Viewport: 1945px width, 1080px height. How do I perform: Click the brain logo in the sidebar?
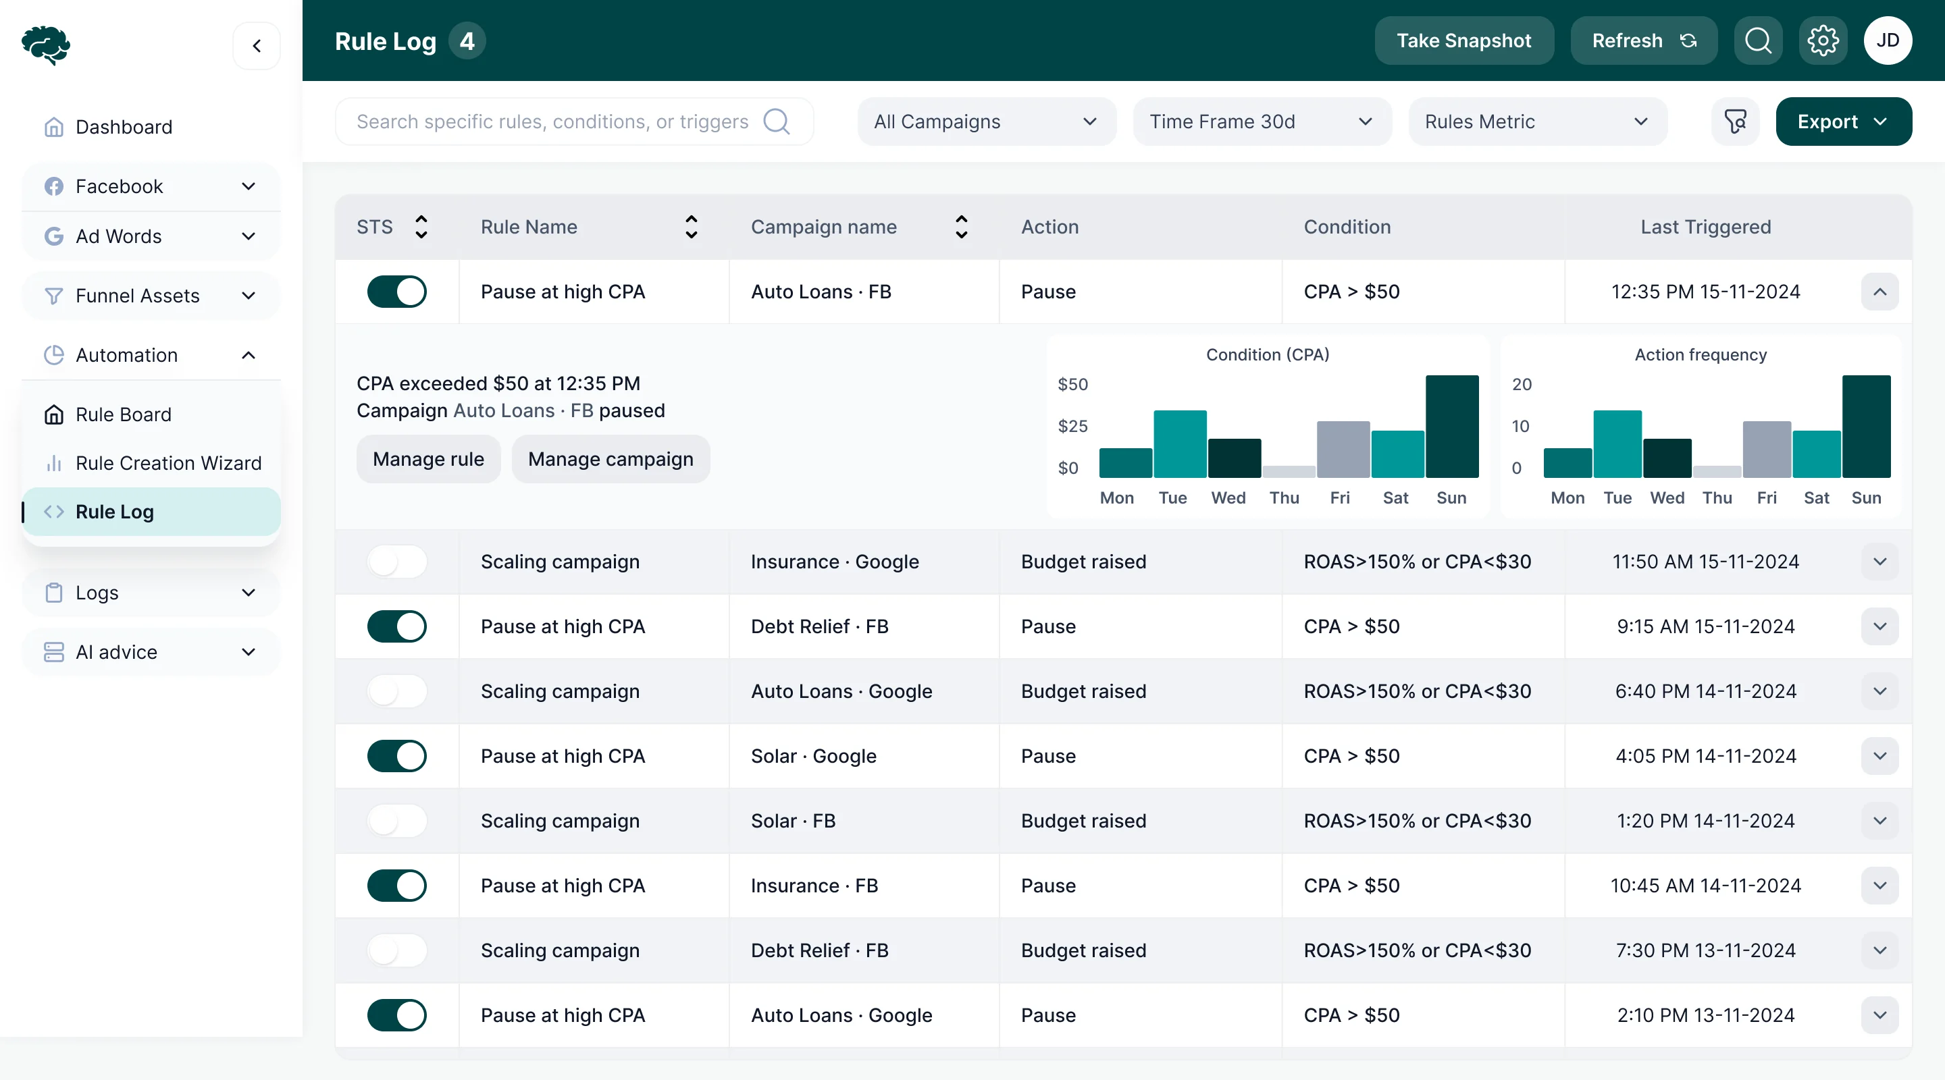(x=46, y=45)
